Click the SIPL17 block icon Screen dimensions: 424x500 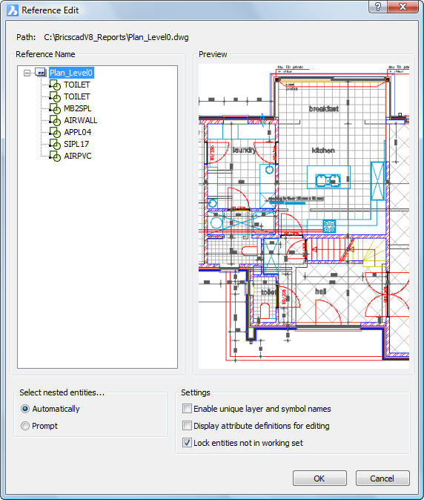54,144
